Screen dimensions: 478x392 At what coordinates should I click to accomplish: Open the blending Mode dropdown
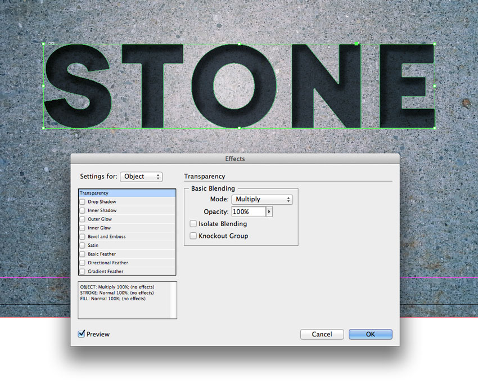pyautogui.click(x=262, y=199)
